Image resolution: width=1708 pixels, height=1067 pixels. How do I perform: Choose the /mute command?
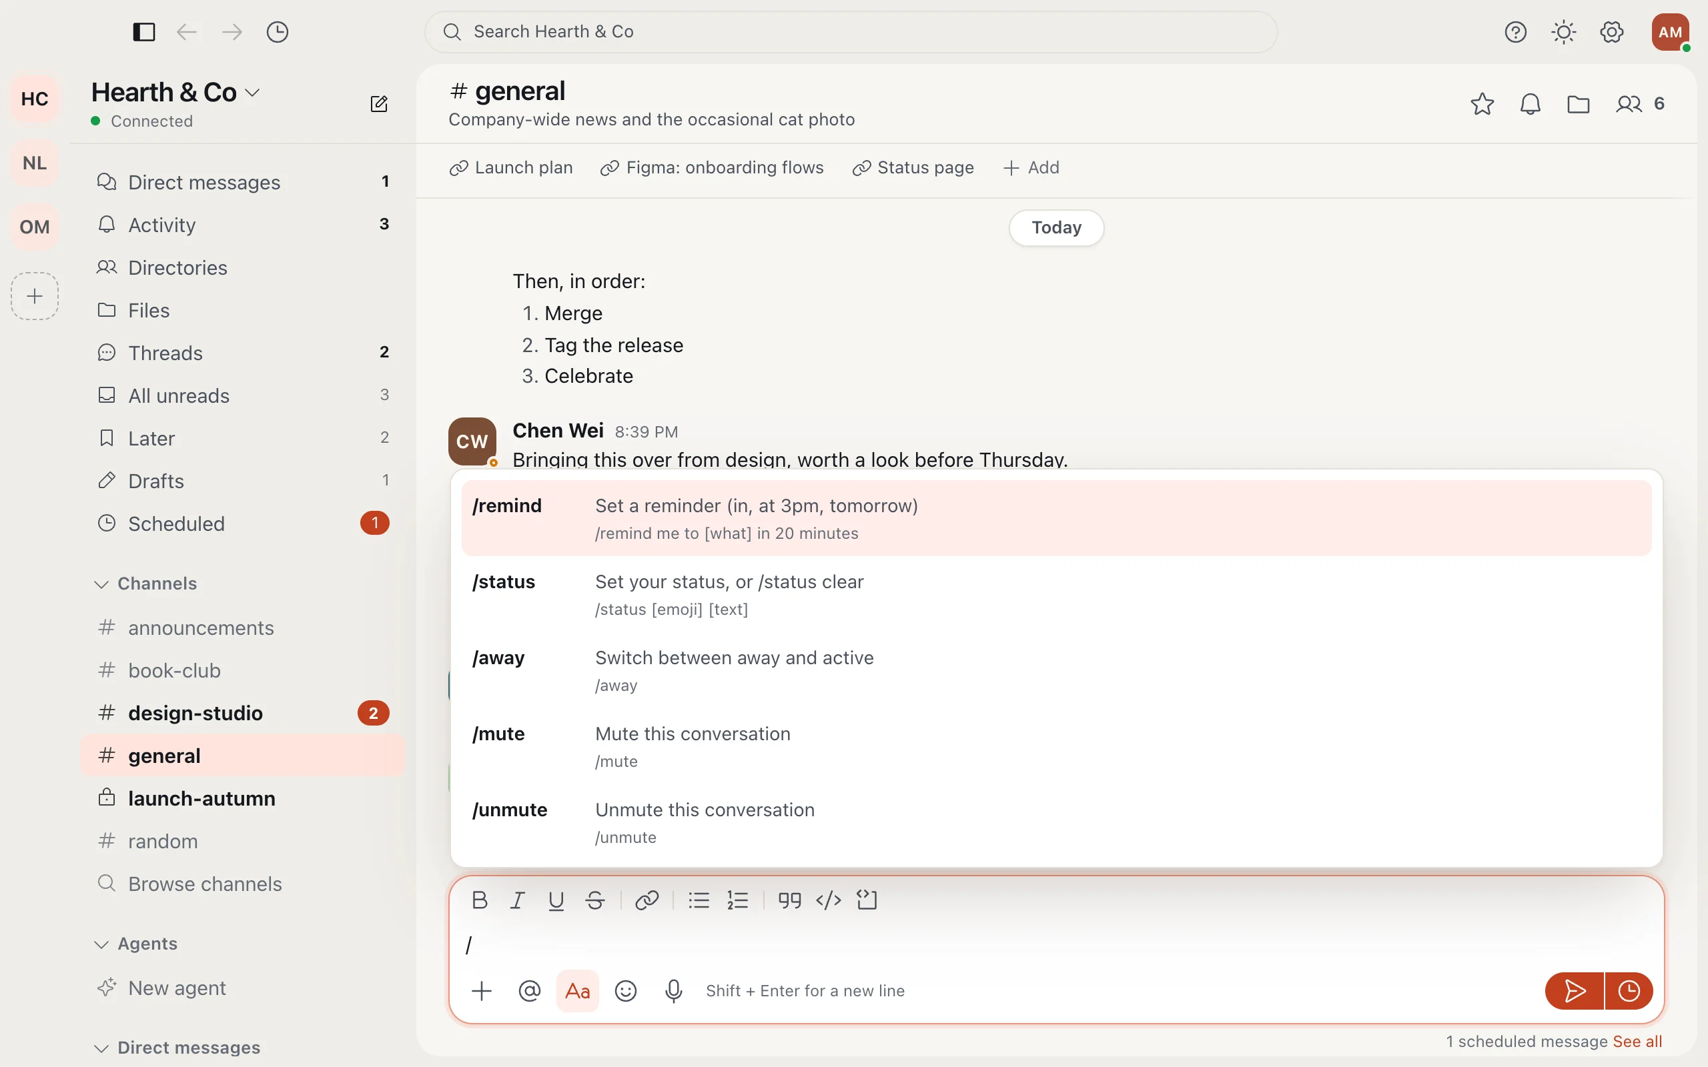tap(1057, 747)
